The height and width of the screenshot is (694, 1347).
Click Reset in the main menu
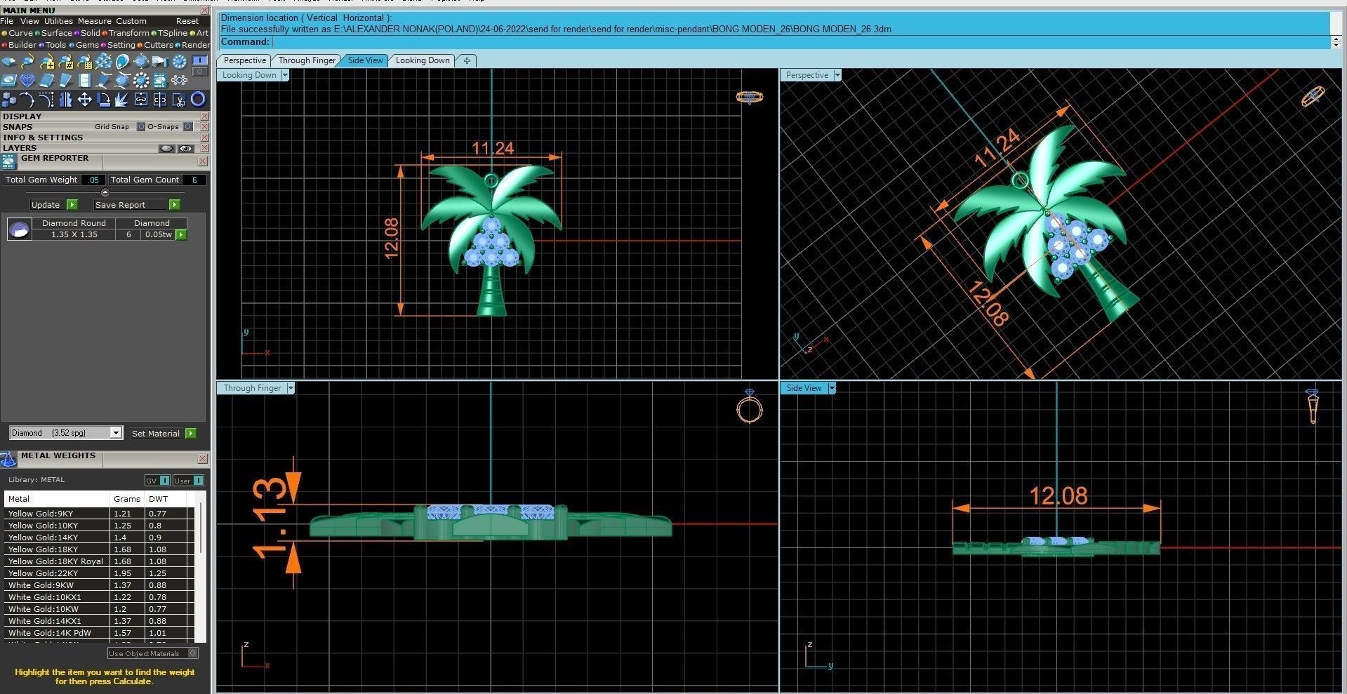(x=187, y=21)
